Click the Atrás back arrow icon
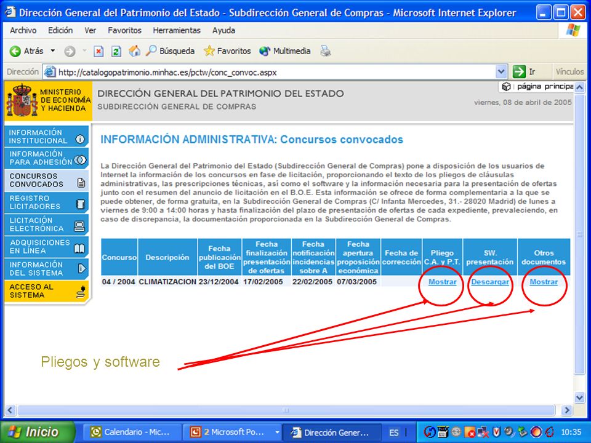591x443 pixels. coord(15,51)
